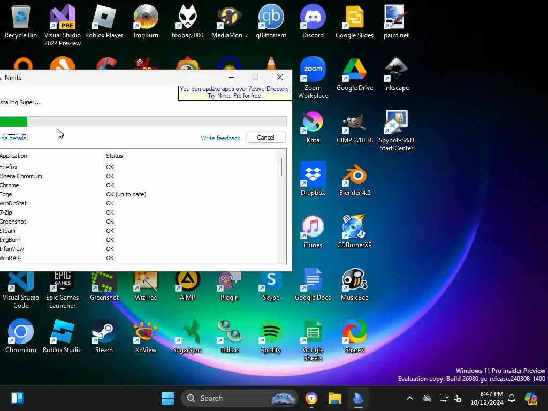Launch paint.net desktop icon
The width and height of the screenshot is (548, 411).
397,21
